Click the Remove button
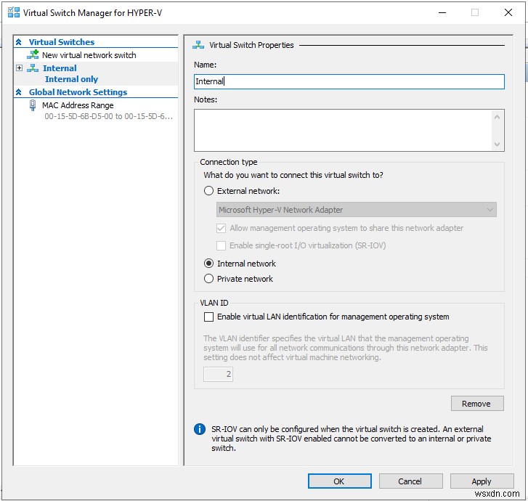 [477, 404]
